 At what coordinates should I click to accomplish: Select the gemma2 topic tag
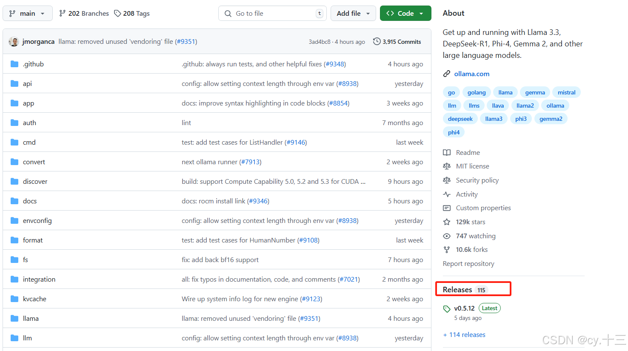551,119
